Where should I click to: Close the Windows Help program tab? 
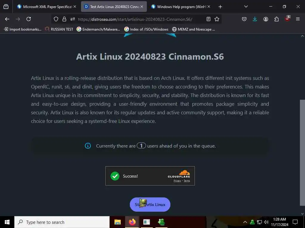click(x=209, y=7)
